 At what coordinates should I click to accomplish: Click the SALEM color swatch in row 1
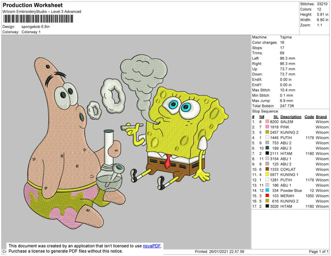pyautogui.click(x=267, y=121)
